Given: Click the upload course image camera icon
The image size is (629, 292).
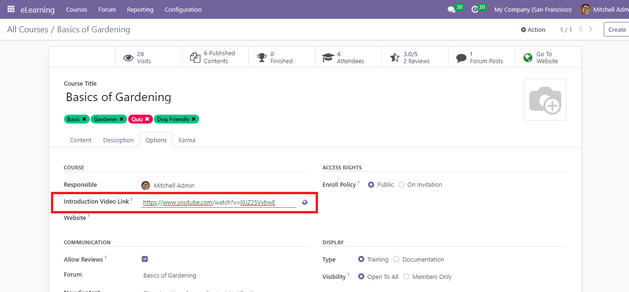Looking at the screenshot, I should [x=545, y=100].
